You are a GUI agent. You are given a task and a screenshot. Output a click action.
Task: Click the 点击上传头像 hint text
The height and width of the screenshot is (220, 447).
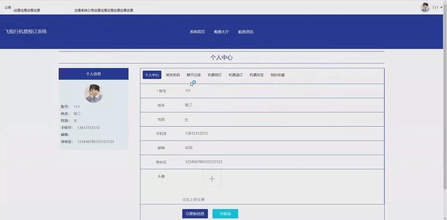pyautogui.click(x=193, y=200)
